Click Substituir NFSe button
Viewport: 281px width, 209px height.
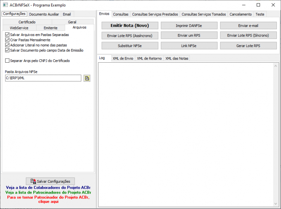point(130,45)
